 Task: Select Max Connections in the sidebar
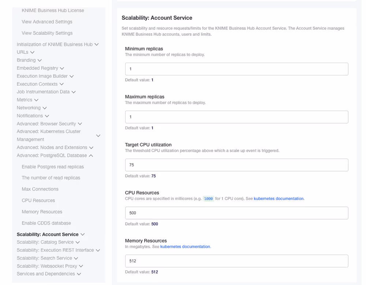[x=40, y=189]
